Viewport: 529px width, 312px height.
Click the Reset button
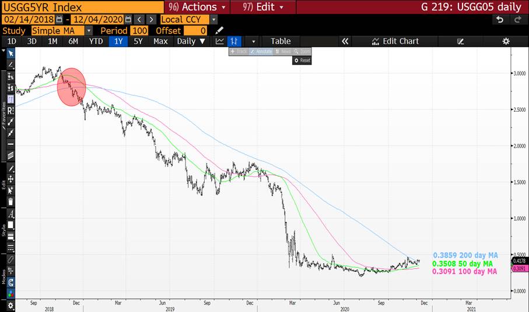pos(302,61)
